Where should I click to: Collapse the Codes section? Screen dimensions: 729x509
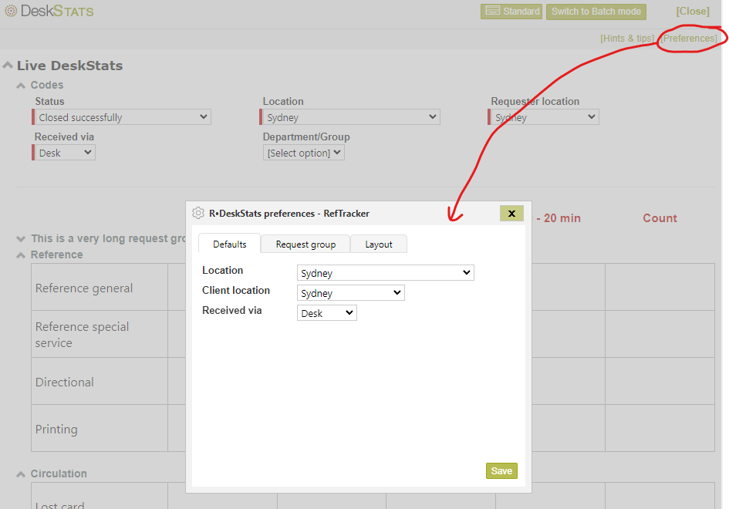[21, 86]
